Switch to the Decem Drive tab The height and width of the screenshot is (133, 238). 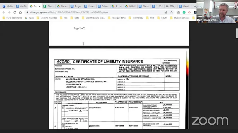pyautogui.click(x=62, y=6)
